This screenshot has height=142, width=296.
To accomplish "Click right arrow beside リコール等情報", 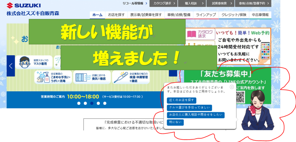I will click(x=146, y=3).
